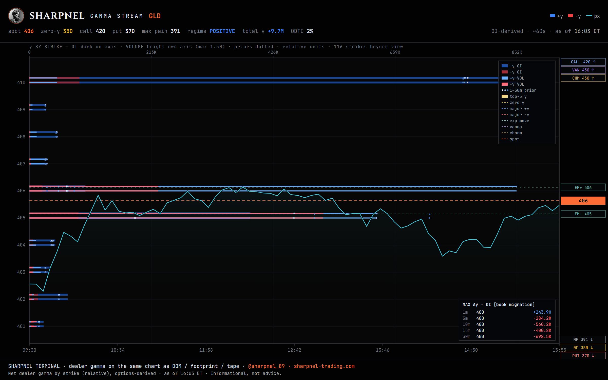608x380 pixels.
Task: Click the header px cyan legend marker
Action: 589,16
